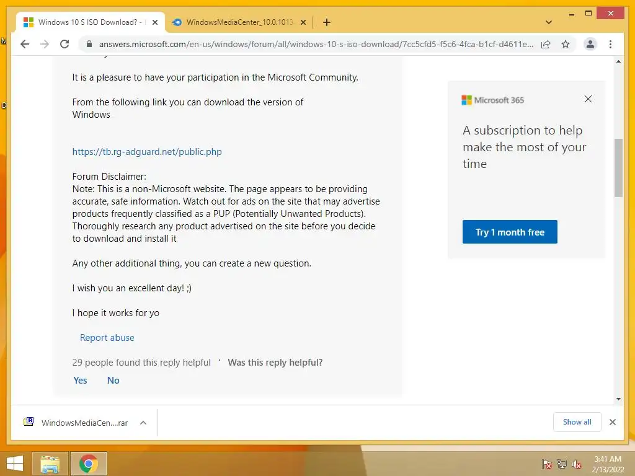The height and width of the screenshot is (476, 635).
Task: Click the page scrollbar thumb
Action: 618,167
